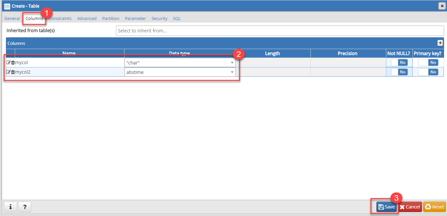The width and height of the screenshot is (447, 216).
Task: Enable Not NULL for mycol2
Action: 399,72
